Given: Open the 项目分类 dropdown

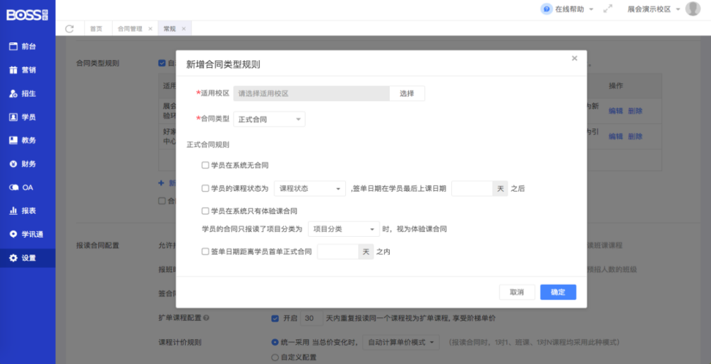Looking at the screenshot, I should click(x=343, y=229).
